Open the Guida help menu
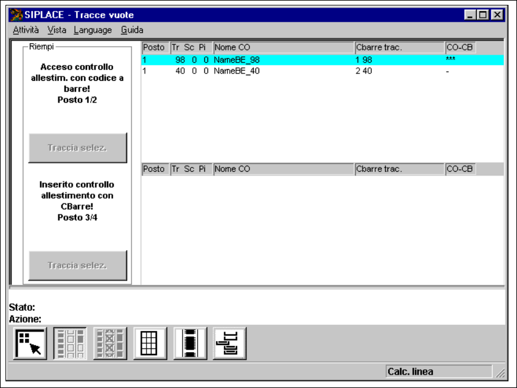The height and width of the screenshot is (388, 517). point(132,30)
